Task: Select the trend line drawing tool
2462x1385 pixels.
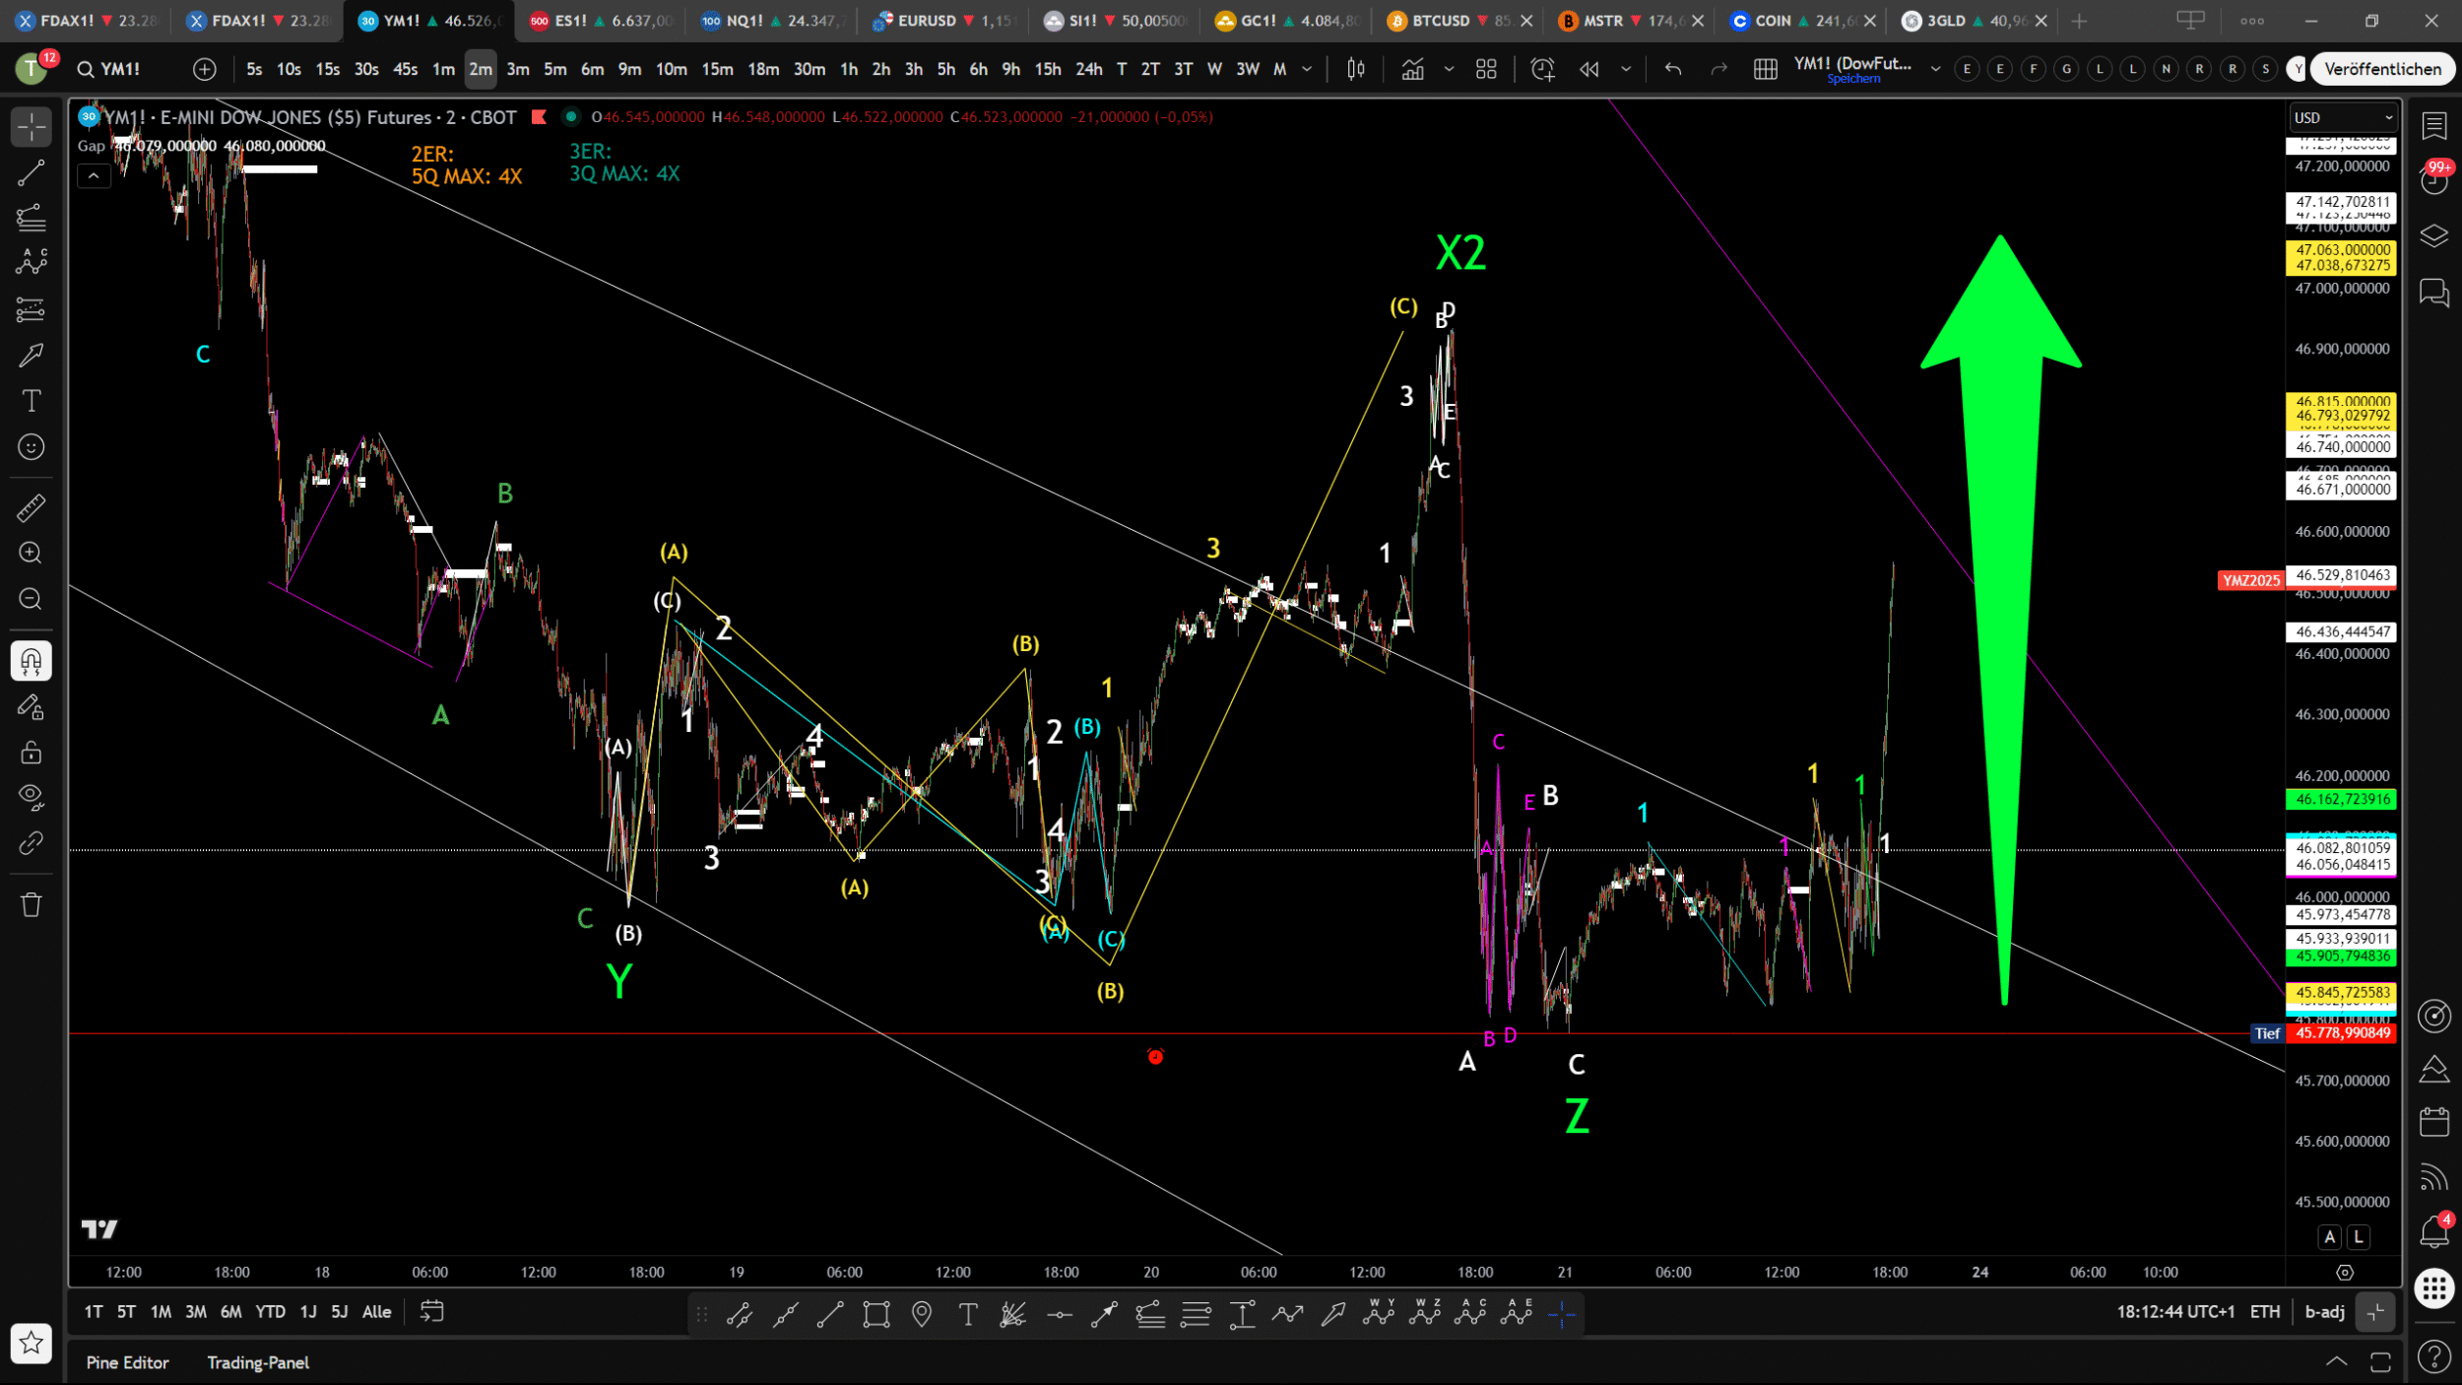Action: [x=31, y=173]
